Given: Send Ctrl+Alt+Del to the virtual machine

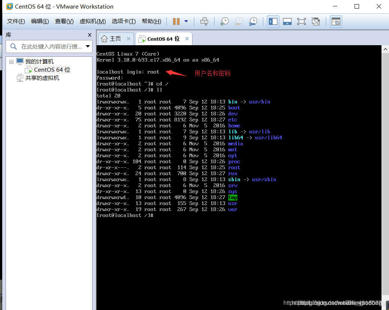Looking at the screenshot, I should (x=204, y=22).
